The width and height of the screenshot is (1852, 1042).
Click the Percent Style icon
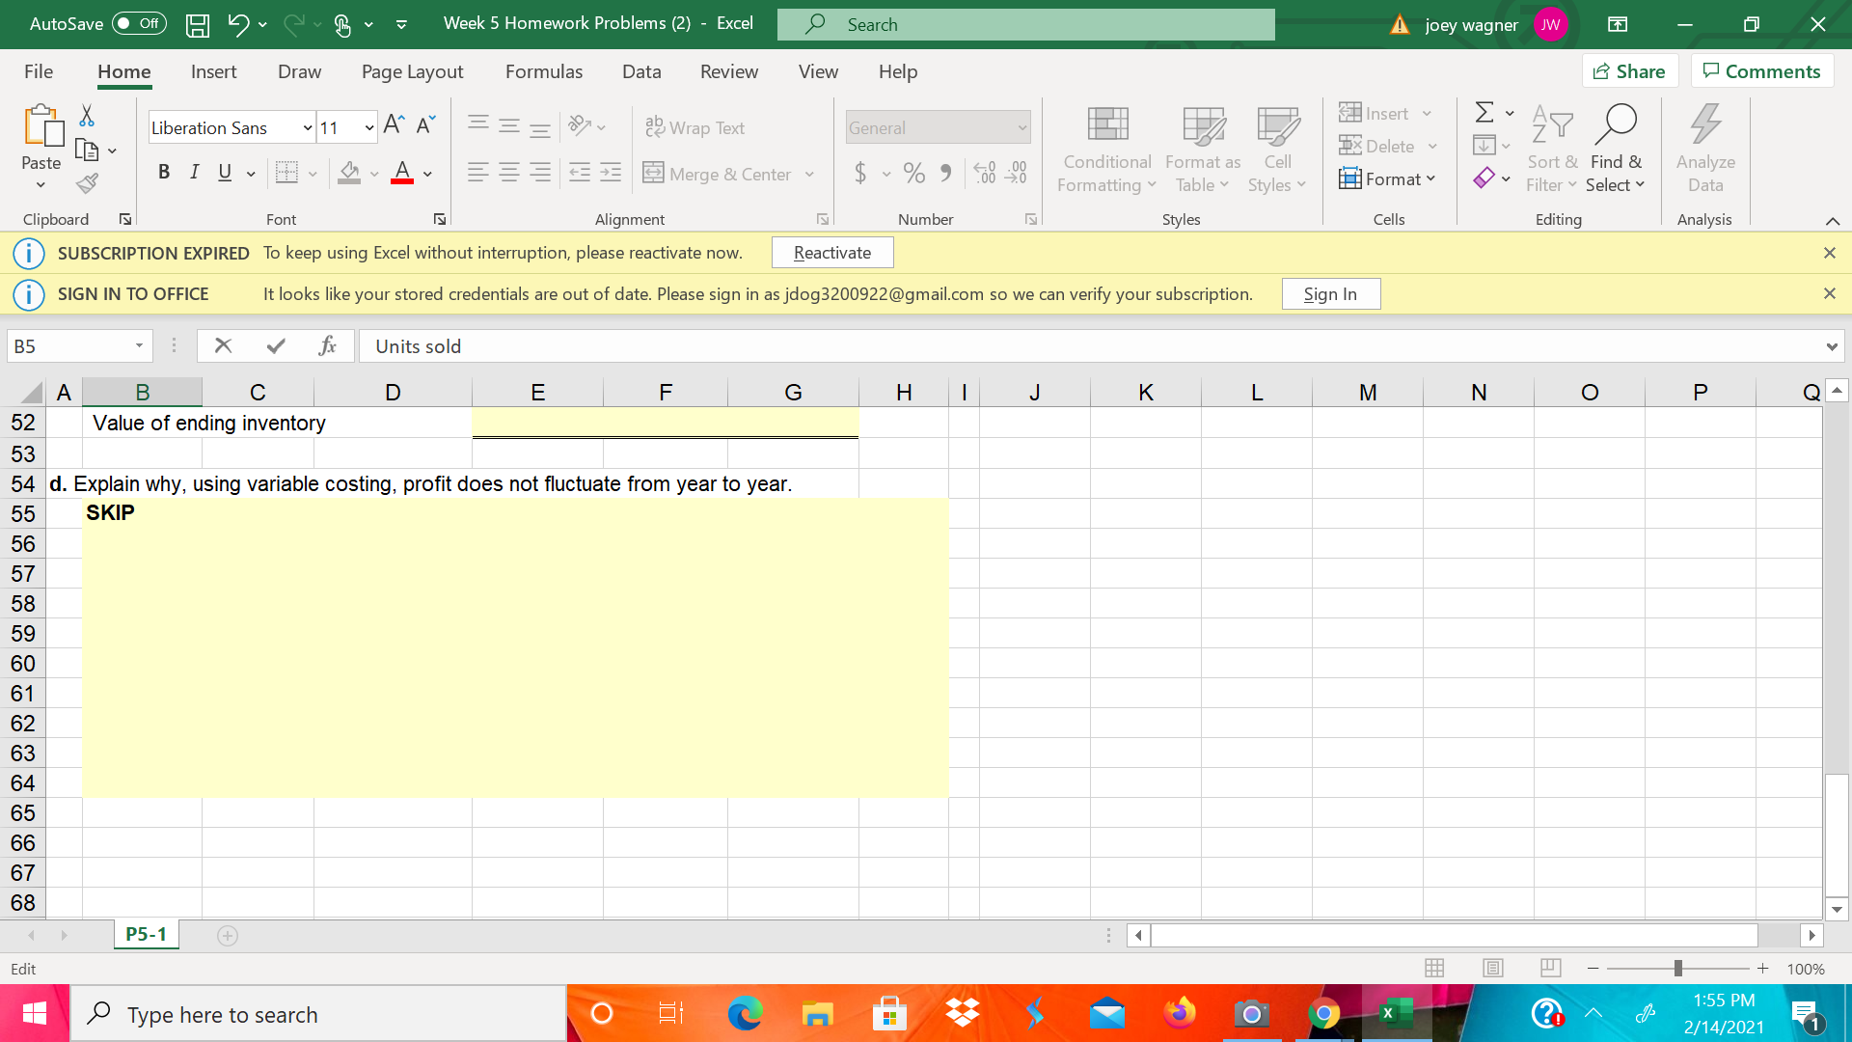coord(913,174)
